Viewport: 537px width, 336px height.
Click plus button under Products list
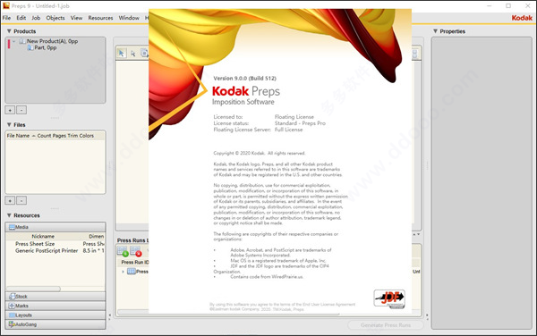click(x=10, y=110)
